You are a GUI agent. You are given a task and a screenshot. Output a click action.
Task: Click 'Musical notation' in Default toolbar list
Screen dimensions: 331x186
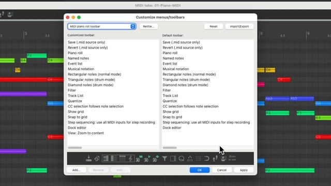pyautogui.click(x=176, y=69)
